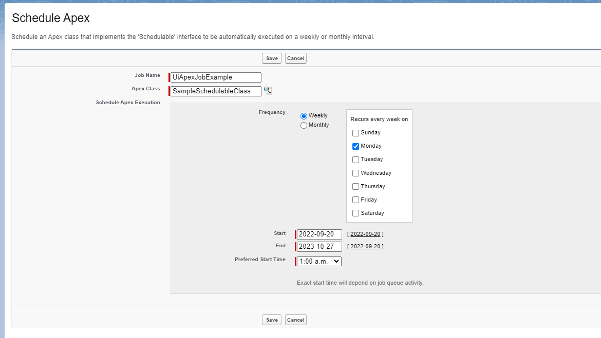Click the End date input field
This screenshot has height=338, width=601.
318,246
